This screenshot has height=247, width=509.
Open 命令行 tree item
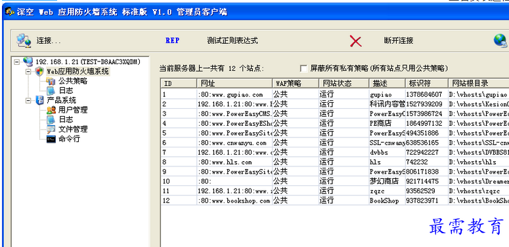(69, 139)
